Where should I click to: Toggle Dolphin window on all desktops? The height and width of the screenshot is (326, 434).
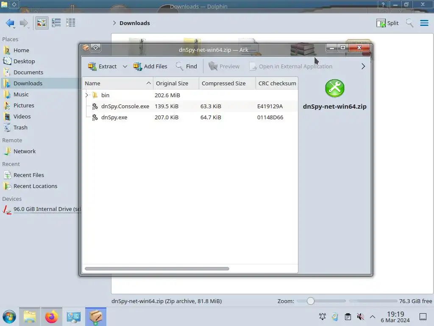coord(14,4)
